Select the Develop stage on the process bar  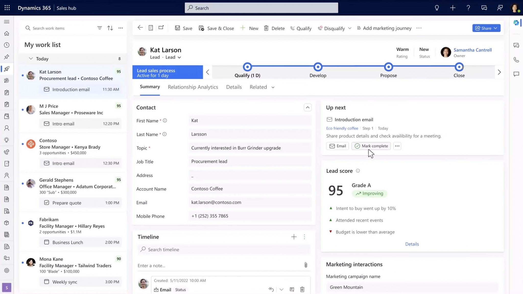[x=318, y=67]
